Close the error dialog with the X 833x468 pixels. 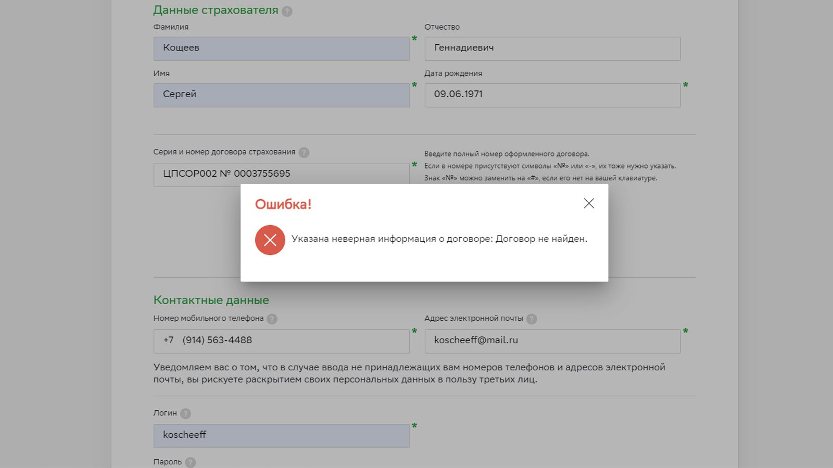point(588,203)
